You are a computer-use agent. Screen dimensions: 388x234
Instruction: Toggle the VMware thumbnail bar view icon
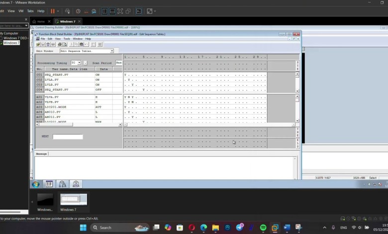point(112,11)
